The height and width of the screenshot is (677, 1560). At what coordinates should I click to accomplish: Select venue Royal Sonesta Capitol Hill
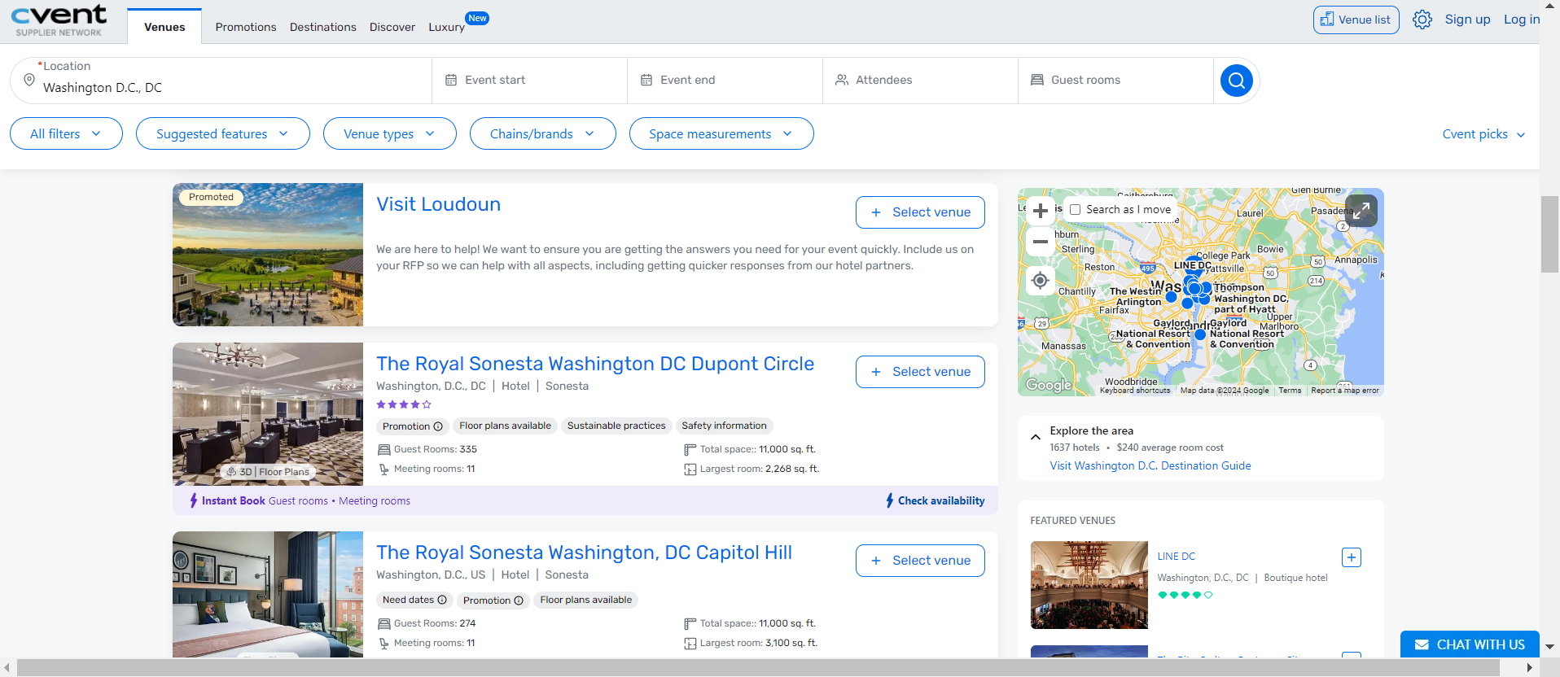pos(920,561)
